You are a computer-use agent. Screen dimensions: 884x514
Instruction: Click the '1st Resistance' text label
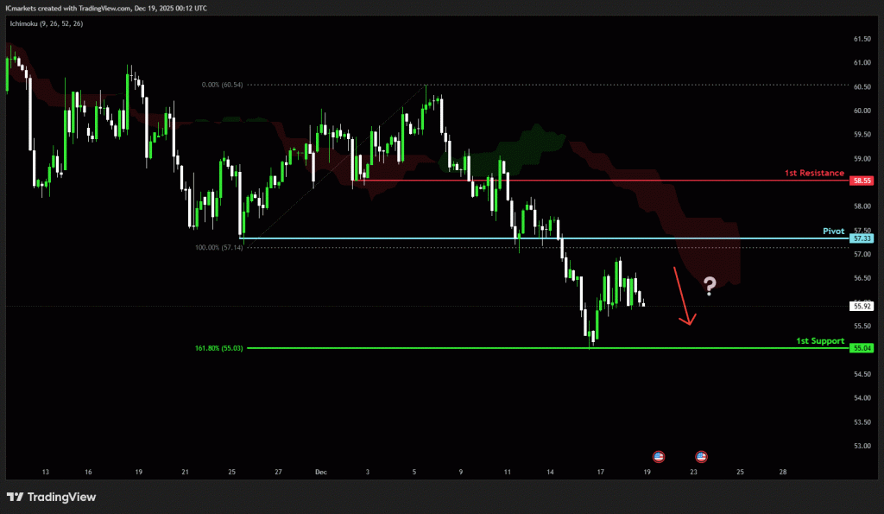(x=814, y=173)
